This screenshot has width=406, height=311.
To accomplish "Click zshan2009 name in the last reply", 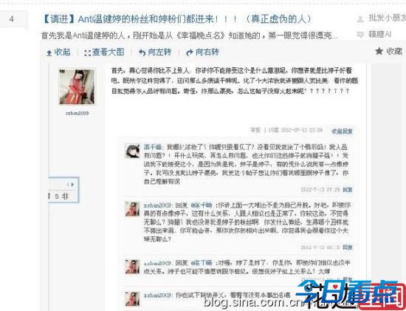I will pyautogui.click(x=157, y=295).
